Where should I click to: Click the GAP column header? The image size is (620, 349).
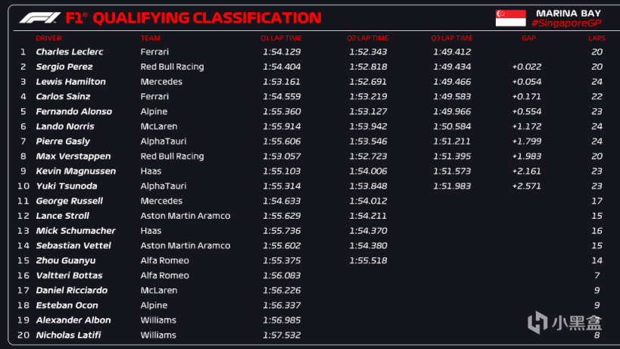click(x=528, y=38)
